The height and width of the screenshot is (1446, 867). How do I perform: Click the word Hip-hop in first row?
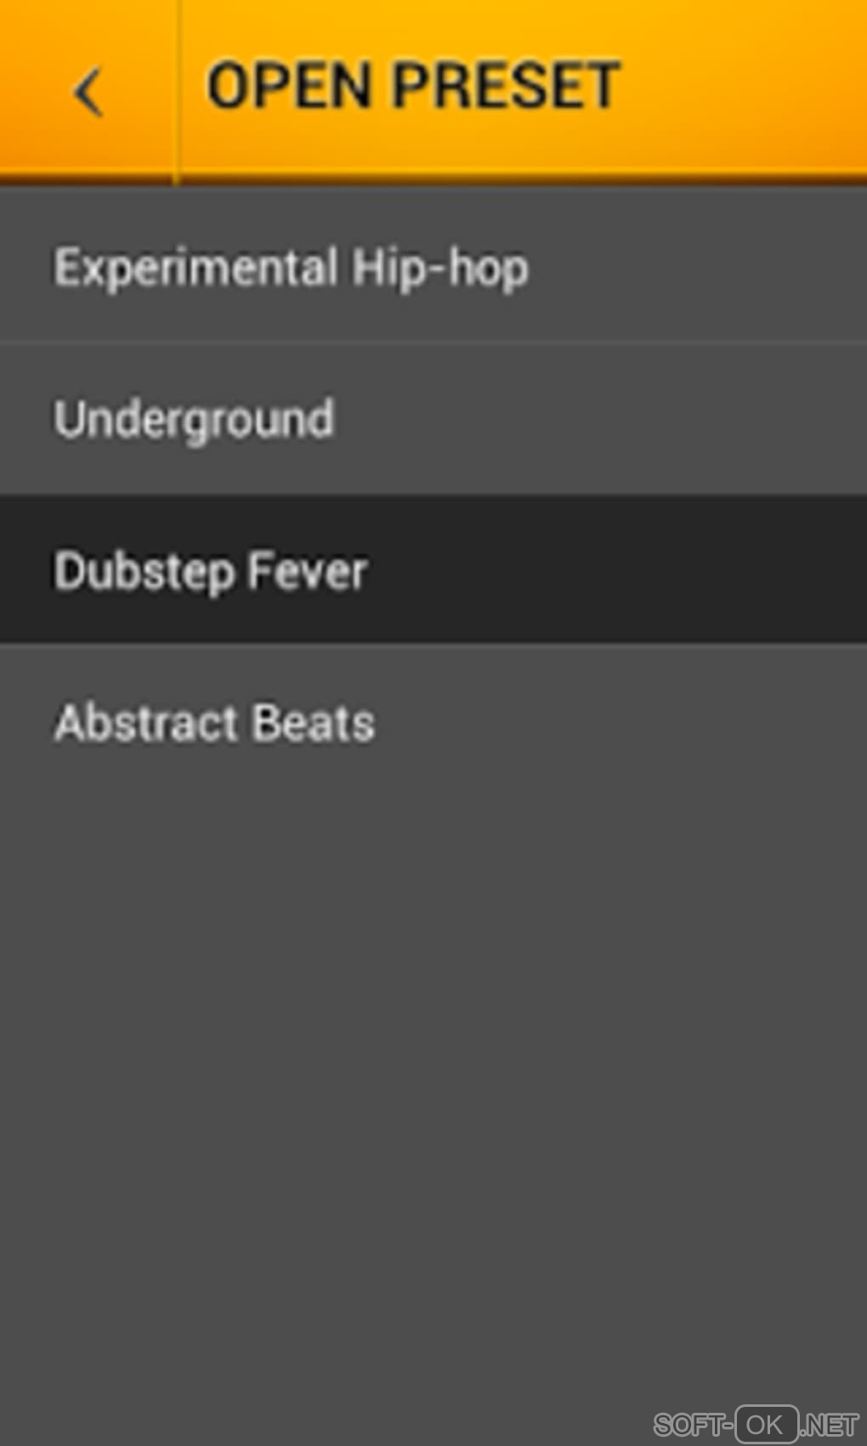click(440, 269)
